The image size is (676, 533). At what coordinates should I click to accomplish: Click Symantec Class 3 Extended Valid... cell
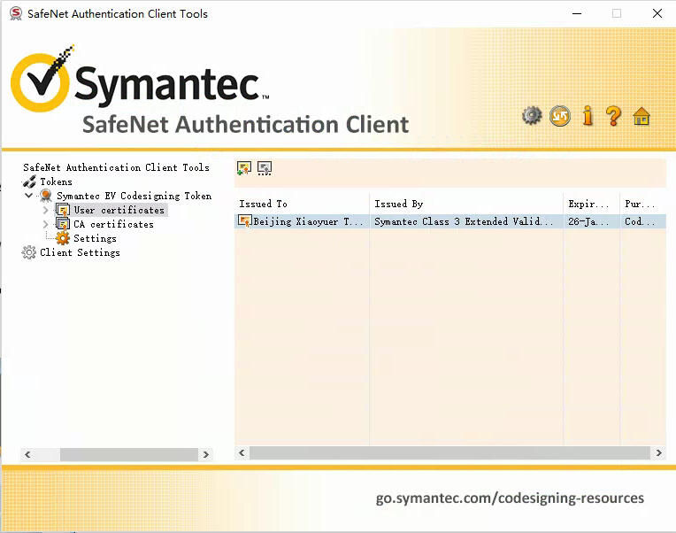(466, 221)
